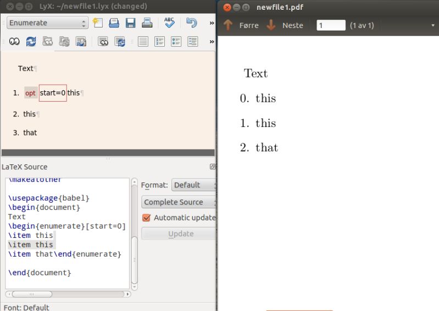Toggle the output sync icon
Screen dimensions: 439x311
[81, 42]
